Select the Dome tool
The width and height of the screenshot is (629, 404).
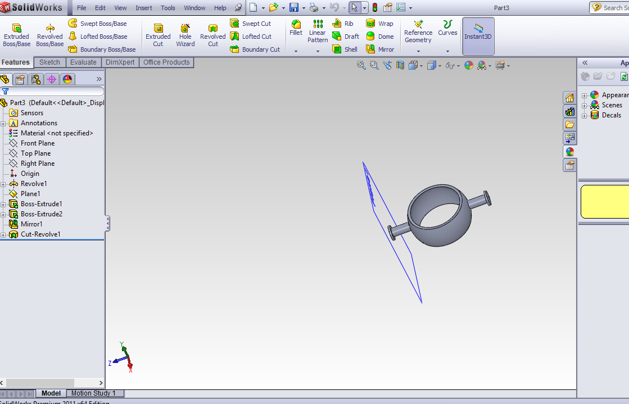[x=379, y=37]
